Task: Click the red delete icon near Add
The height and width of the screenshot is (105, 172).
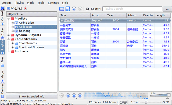Action: (26, 8)
